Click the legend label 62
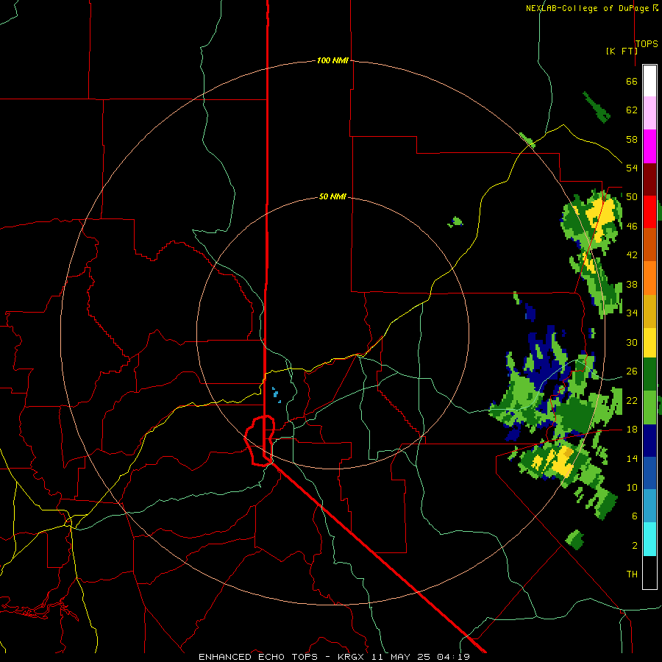The width and height of the screenshot is (662, 662). pyautogui.click(x=632, y=110)
